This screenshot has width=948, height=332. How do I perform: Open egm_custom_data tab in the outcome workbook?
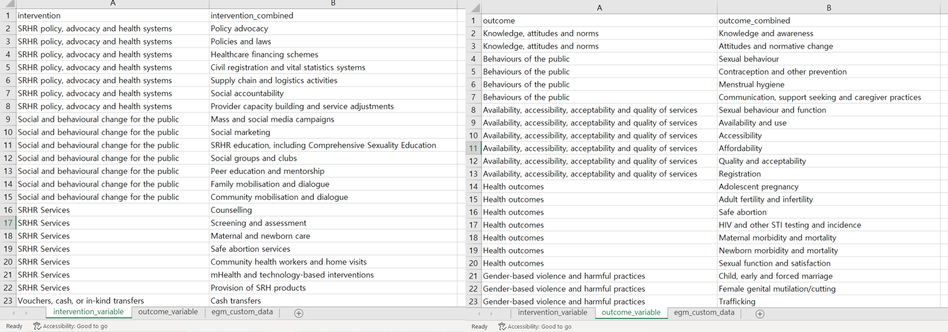(x=703, y=312)
